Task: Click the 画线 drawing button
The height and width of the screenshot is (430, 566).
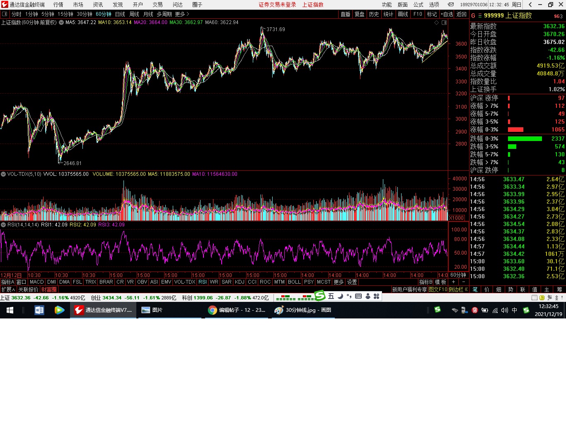Action: 403,14
